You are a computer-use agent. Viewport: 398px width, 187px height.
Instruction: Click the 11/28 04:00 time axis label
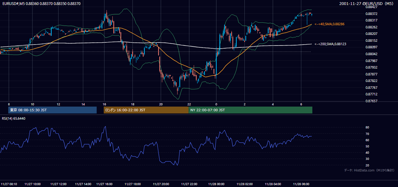tap(273, 184)
